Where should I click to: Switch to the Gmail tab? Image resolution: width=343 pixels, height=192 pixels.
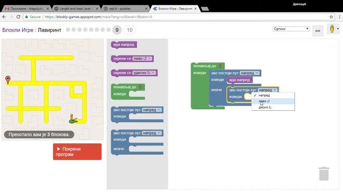[26, 9]
